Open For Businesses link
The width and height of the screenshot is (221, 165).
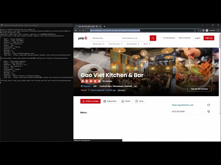coord(169,38)
